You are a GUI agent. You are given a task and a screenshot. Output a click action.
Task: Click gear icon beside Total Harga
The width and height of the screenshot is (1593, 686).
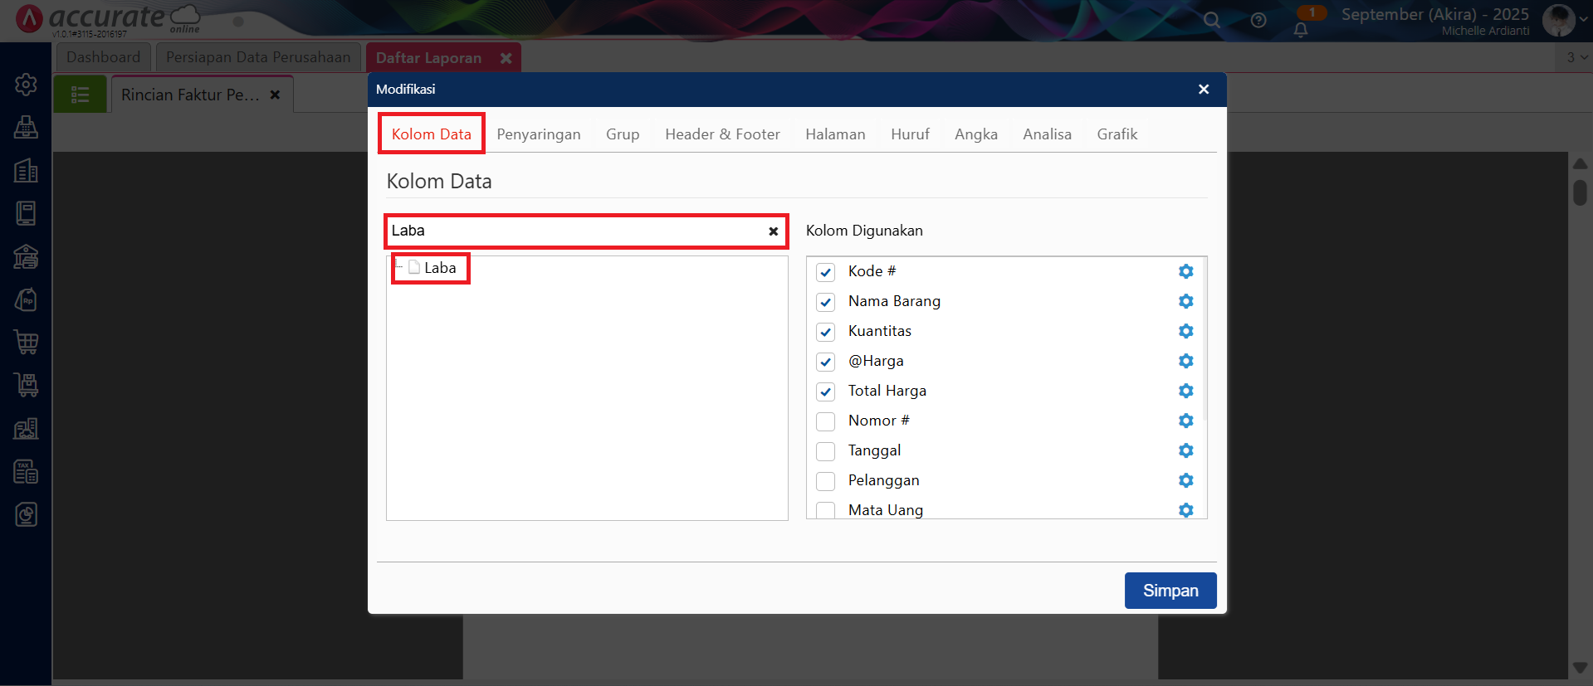coord(1185,391)
